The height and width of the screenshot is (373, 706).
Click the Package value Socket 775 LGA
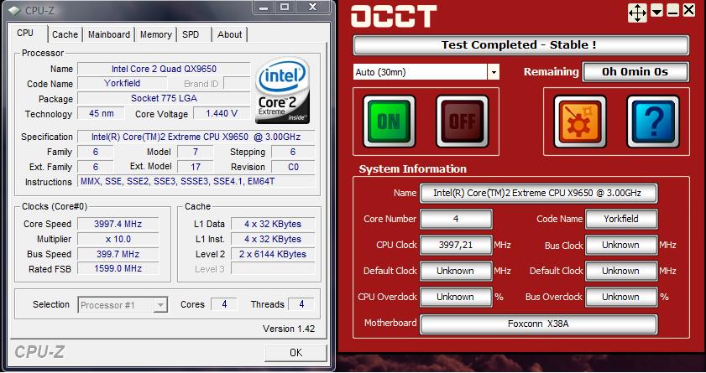coord(164,98)
